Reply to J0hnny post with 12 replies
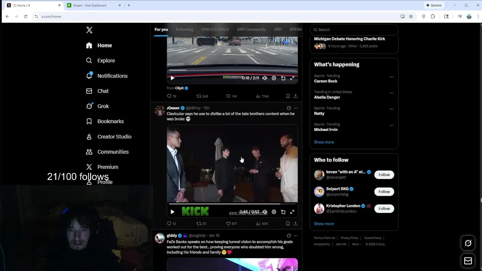 coord(171,224)
